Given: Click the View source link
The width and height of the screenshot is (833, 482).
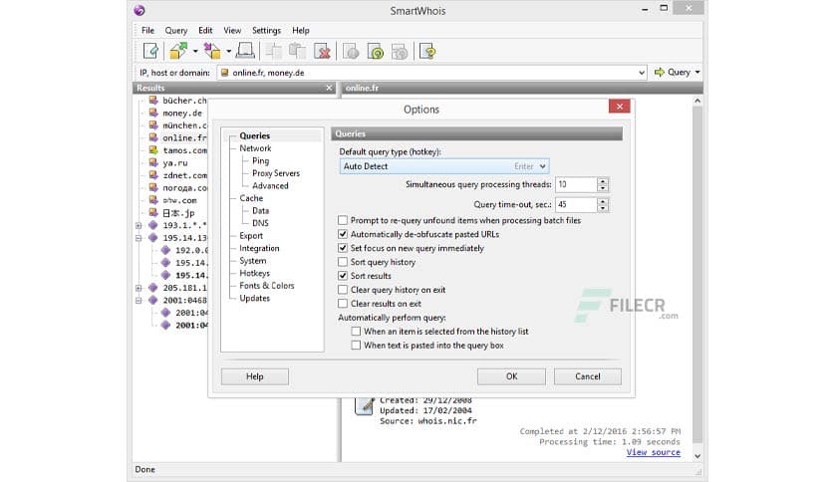Looking at the screenshot, I should pos(653,452).
